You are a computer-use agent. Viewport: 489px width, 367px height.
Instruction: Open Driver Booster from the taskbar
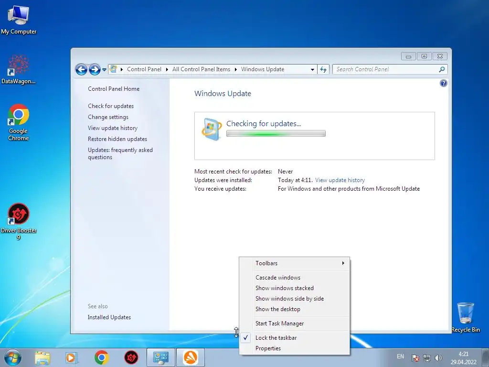(131, 357)
